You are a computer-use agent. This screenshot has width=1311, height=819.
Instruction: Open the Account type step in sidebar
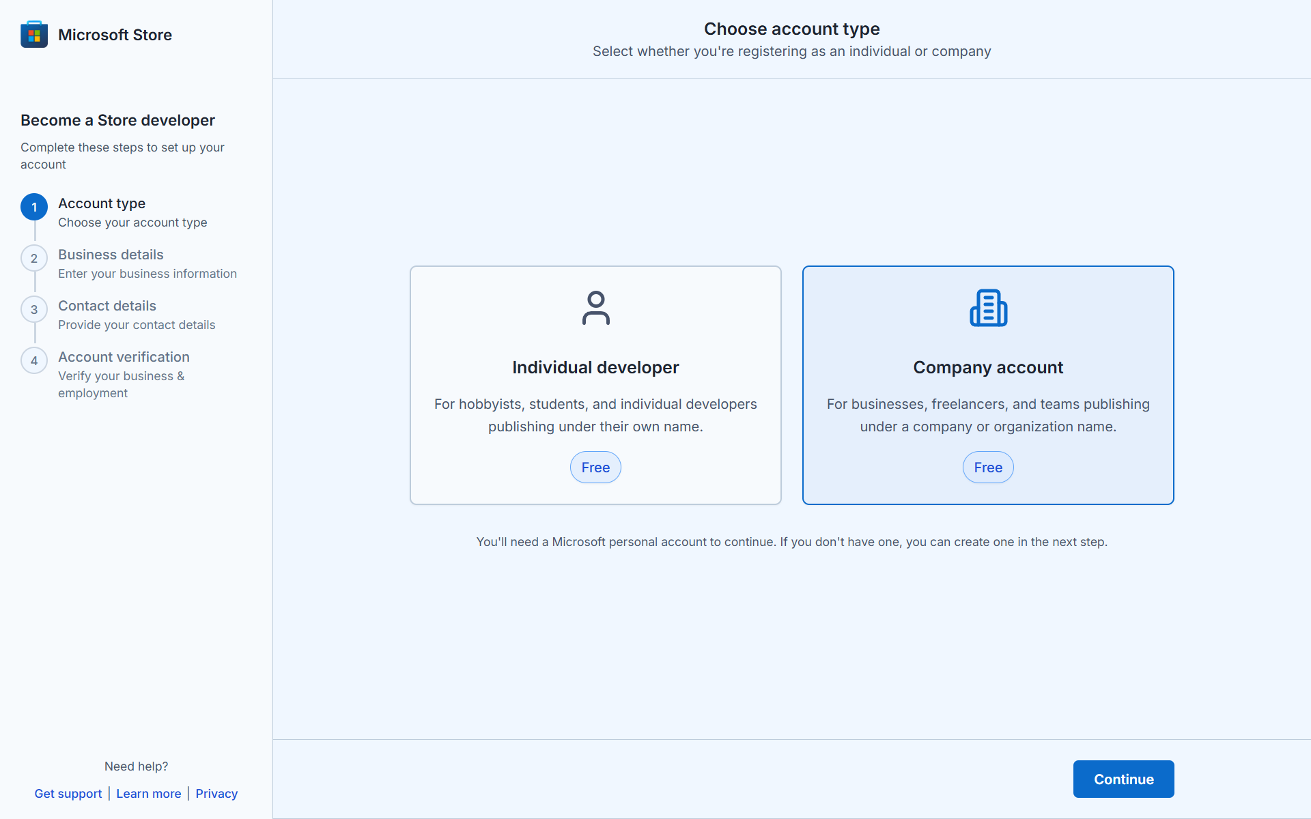tap(101, 203)
